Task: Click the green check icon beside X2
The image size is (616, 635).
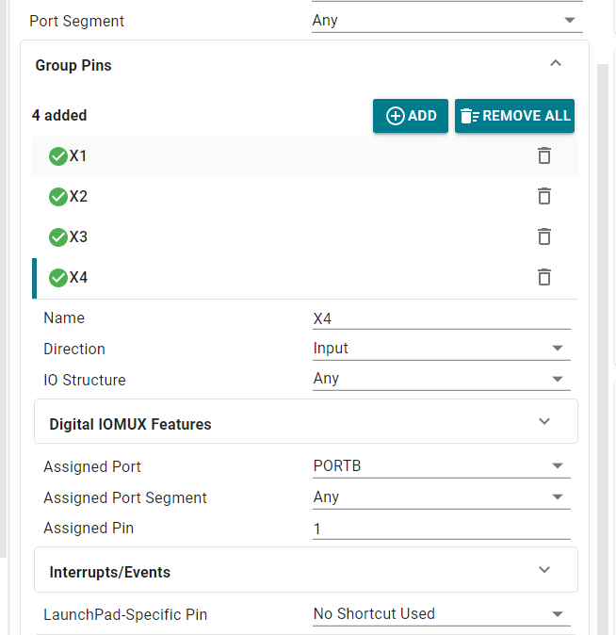Action: coord(57,197)
